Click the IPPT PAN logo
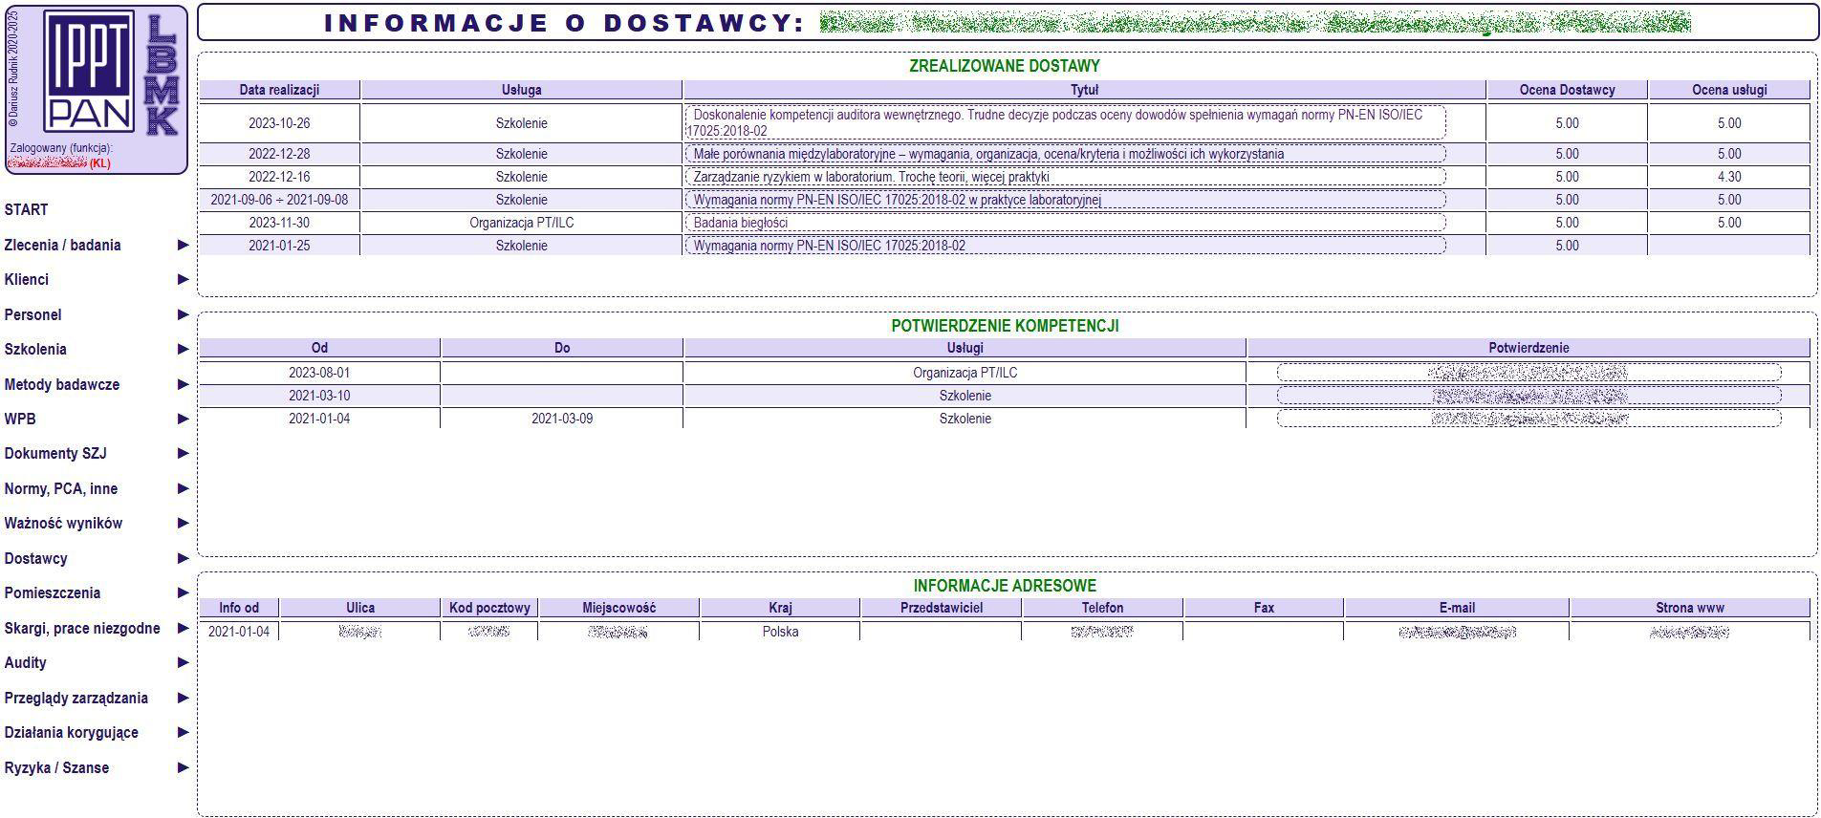 [91, 74]
